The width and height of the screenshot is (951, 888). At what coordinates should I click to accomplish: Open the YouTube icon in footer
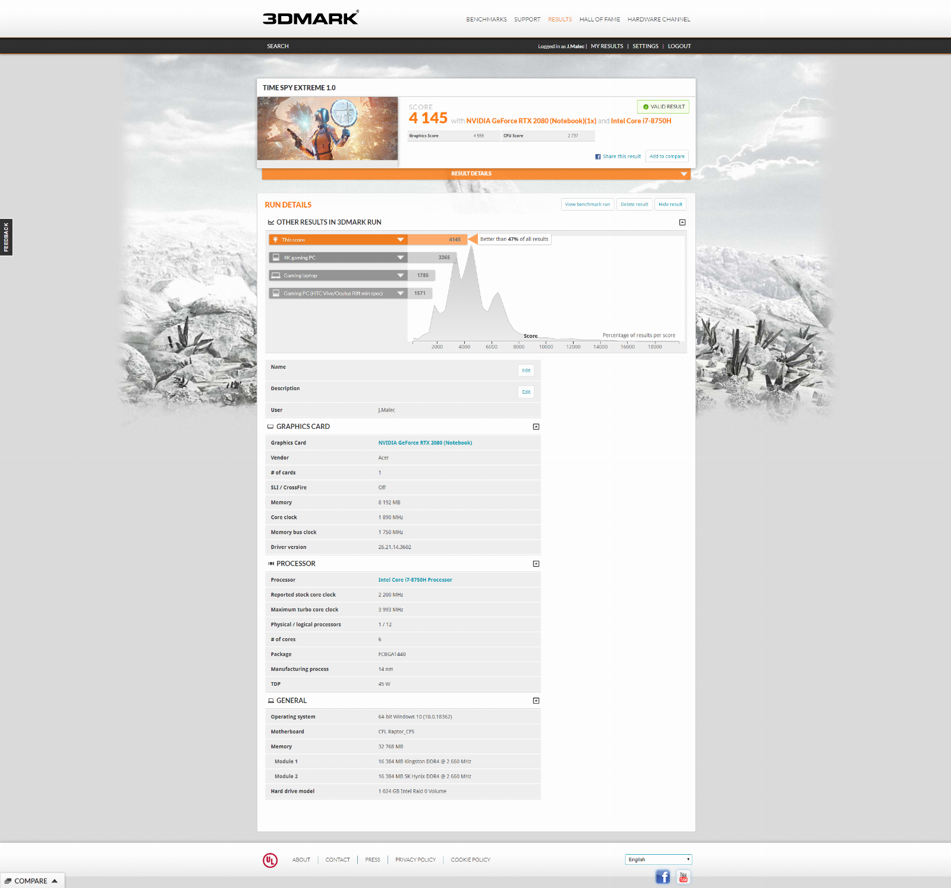[x=684, y=877]
